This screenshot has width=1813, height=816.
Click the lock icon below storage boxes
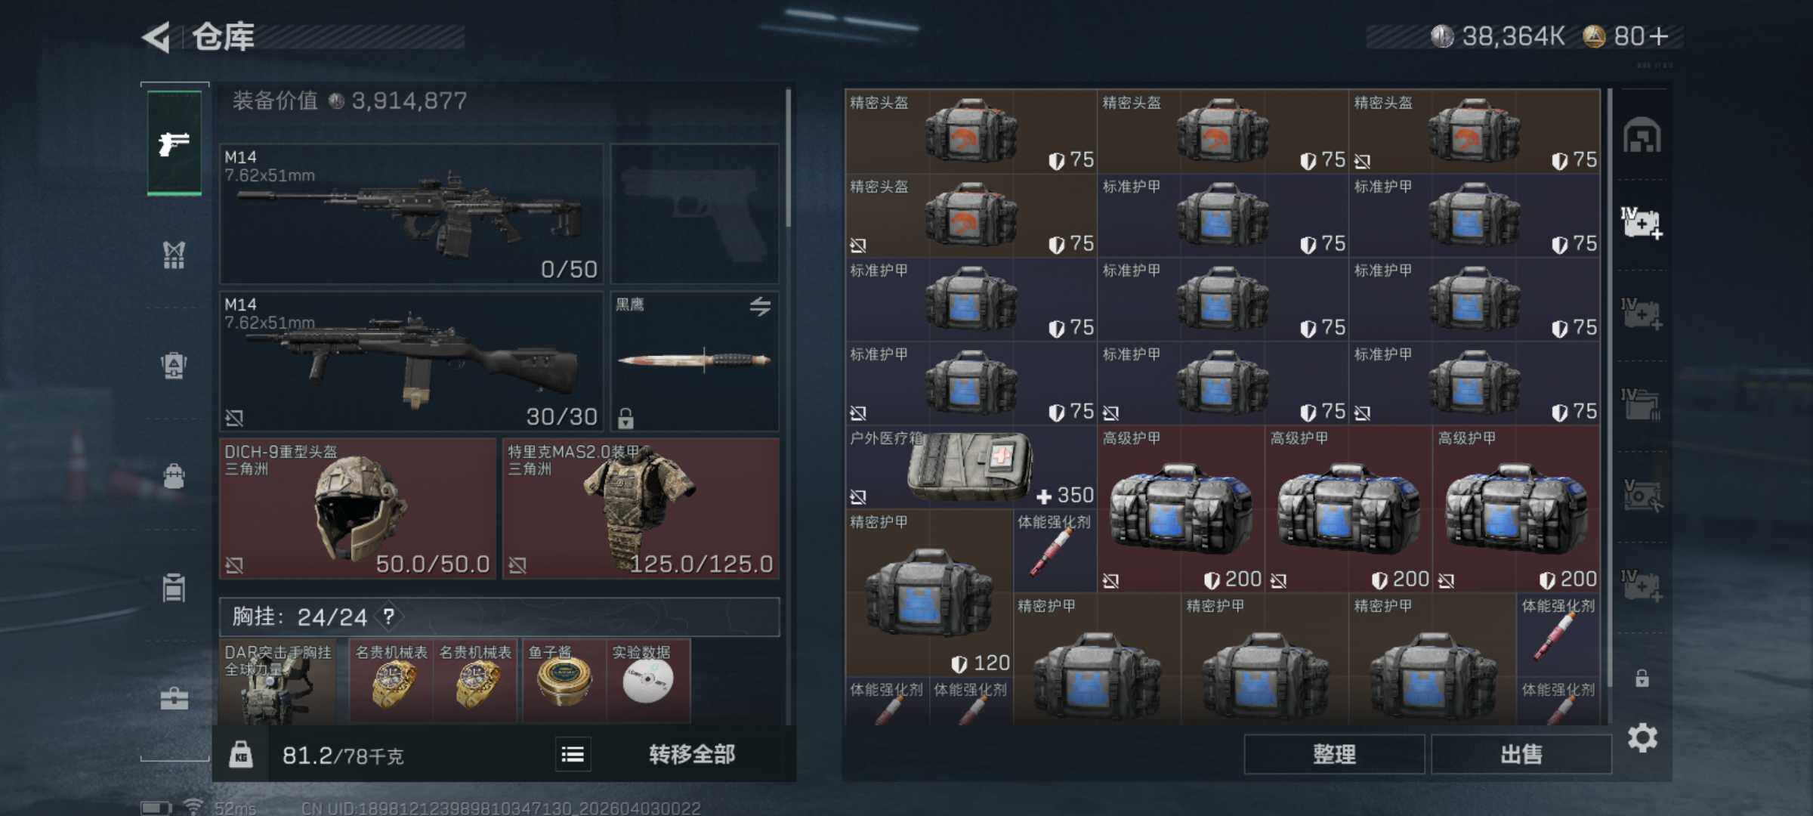click(x=1642, y=678)
